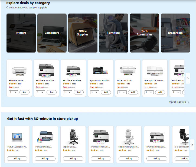Expand quantity selector for HP Envy 6555e

pyautogui.click(x=149, y=92)
